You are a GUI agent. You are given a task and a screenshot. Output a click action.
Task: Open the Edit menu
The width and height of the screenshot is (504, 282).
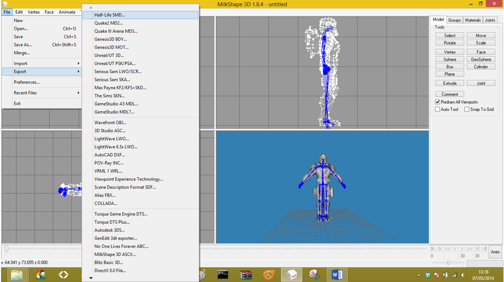pyautogui.click(x=19, y=12)
